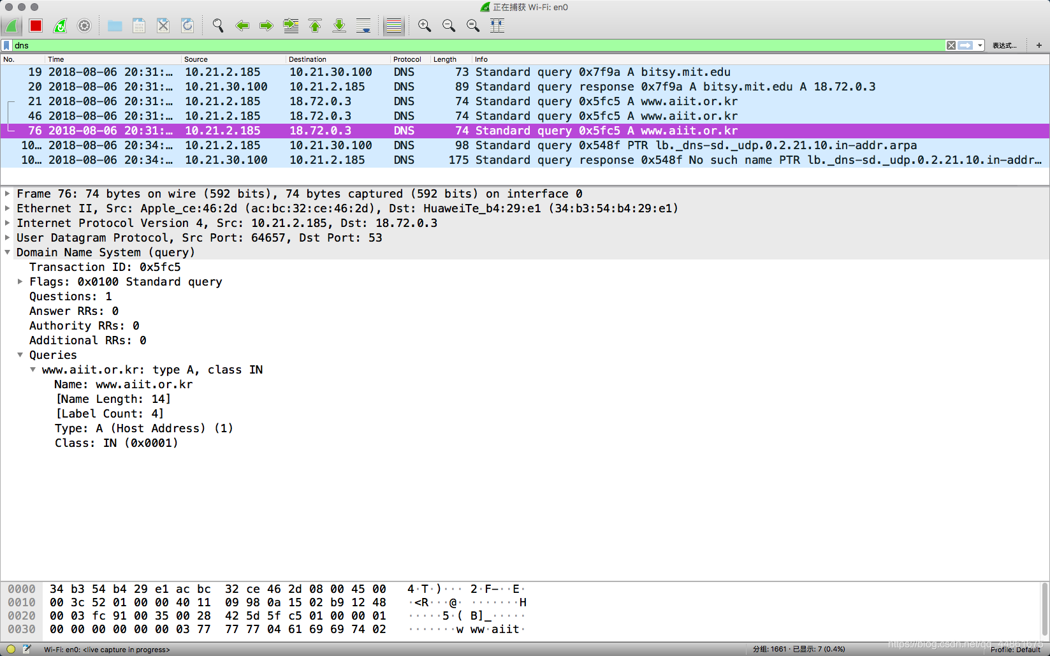
Task: Edit capture file properties pencil icon
Action: [x=27, y=649]
